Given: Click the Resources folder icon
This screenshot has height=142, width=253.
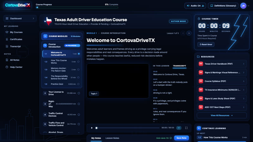Looking at the screenshot, I should tap(198, 57).
